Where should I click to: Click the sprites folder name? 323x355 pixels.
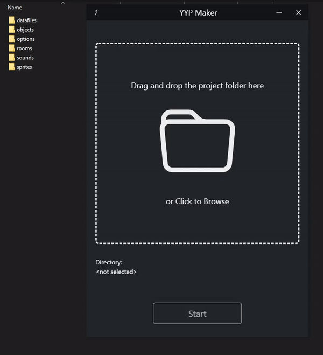tap(24, 67)
